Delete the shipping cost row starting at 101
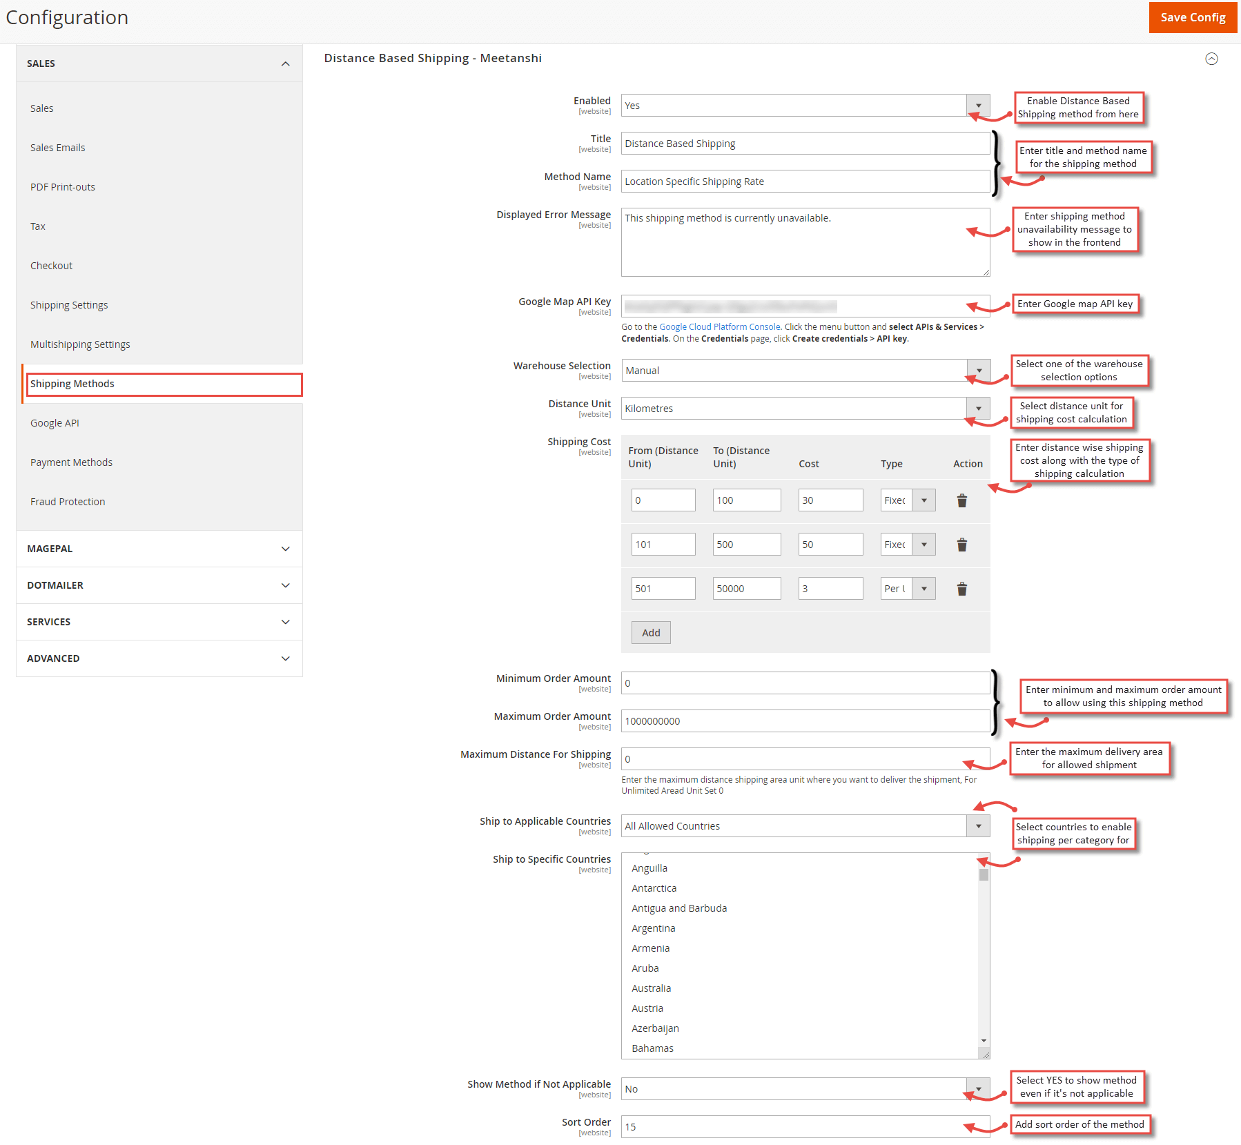 [x=961, y=545]
